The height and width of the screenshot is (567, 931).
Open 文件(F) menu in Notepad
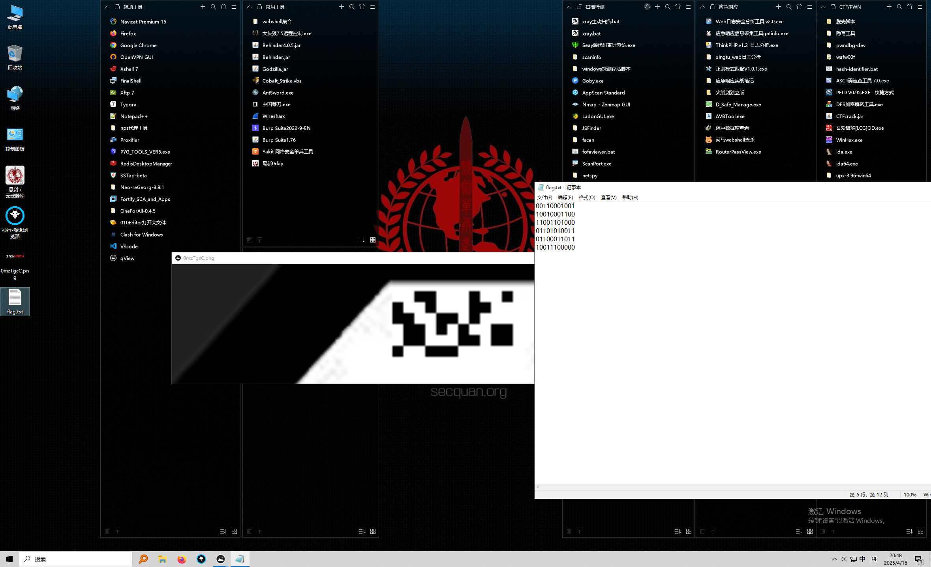(x=544, y=197)
